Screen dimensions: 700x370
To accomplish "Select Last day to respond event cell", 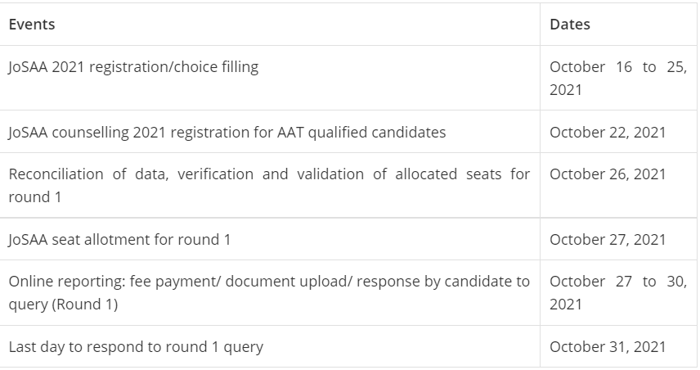I will point(136,347).
